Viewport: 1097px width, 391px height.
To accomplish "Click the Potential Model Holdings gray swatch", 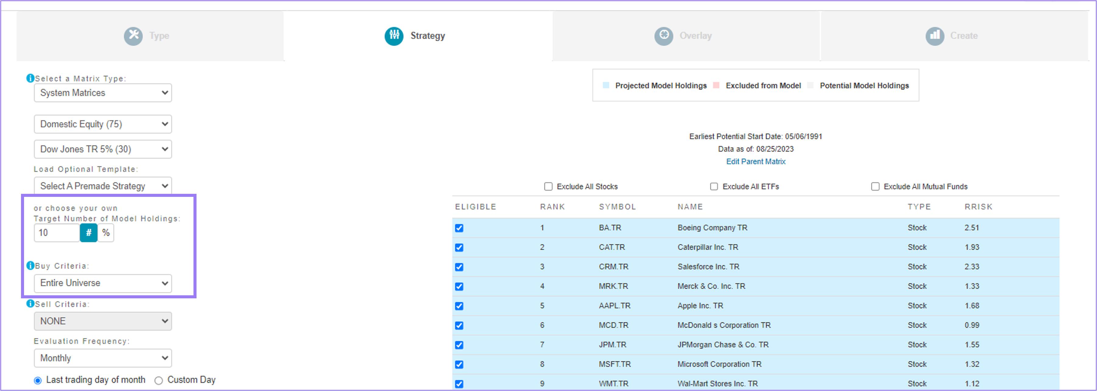I will (x=810, y=85).
